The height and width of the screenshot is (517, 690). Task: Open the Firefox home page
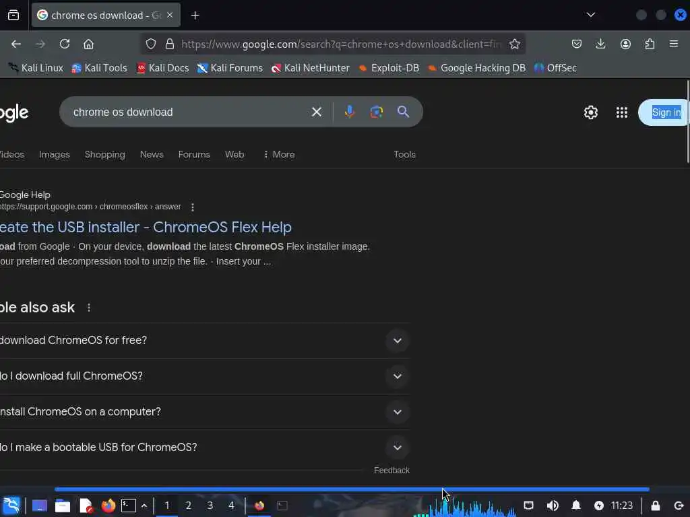tap(88, 44)
